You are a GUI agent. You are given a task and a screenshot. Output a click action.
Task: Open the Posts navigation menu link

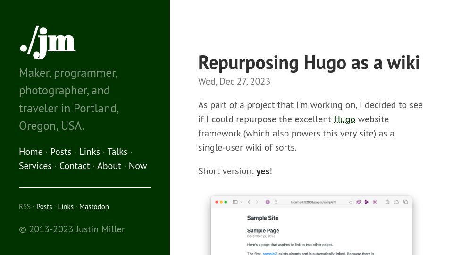click(x=61, y=152)
